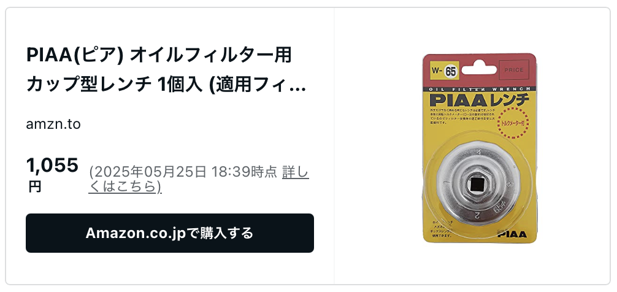
Task: Click the OIL FILTER WRENCH black strip
Action: [479, 89]
